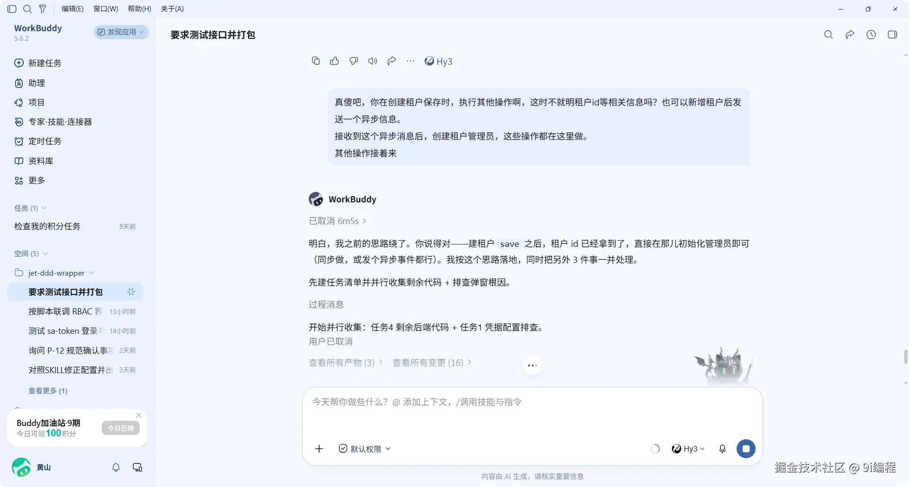909x487 pixels.
Task: Open 资料库 in the sidebar
Action: click(34, 161)
